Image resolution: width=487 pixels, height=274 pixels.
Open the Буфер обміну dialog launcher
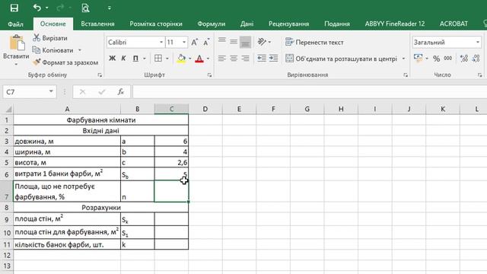pos(100,75)
